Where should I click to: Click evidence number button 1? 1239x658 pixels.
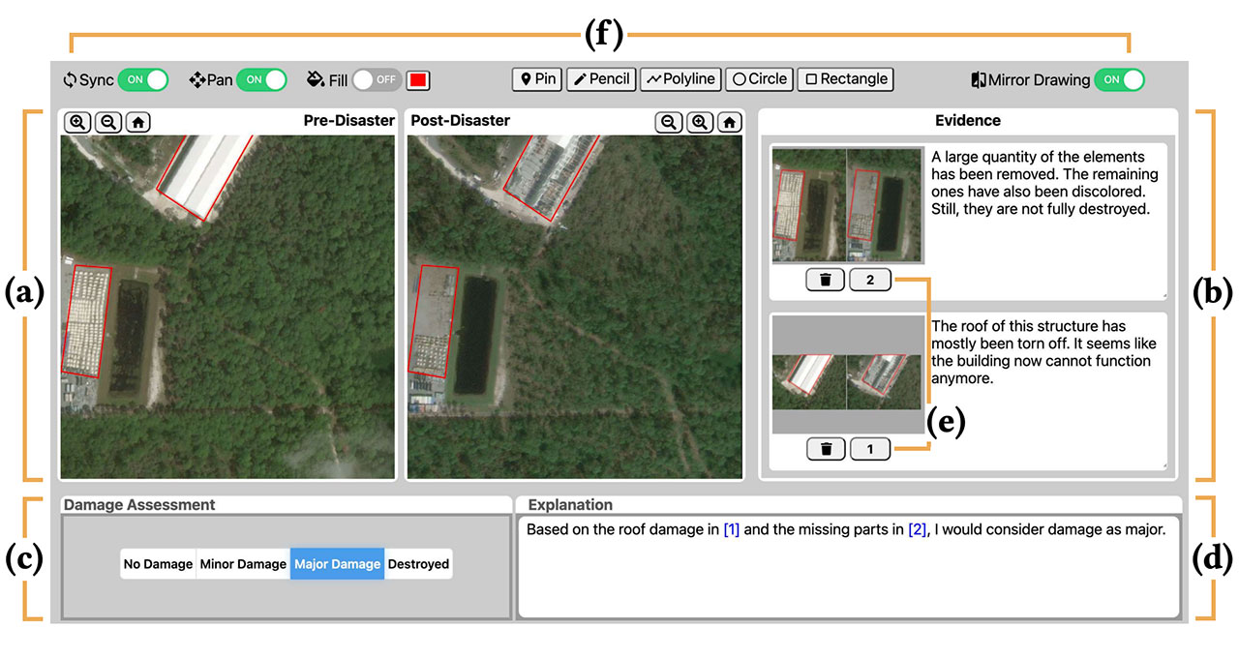pos(870,449)
